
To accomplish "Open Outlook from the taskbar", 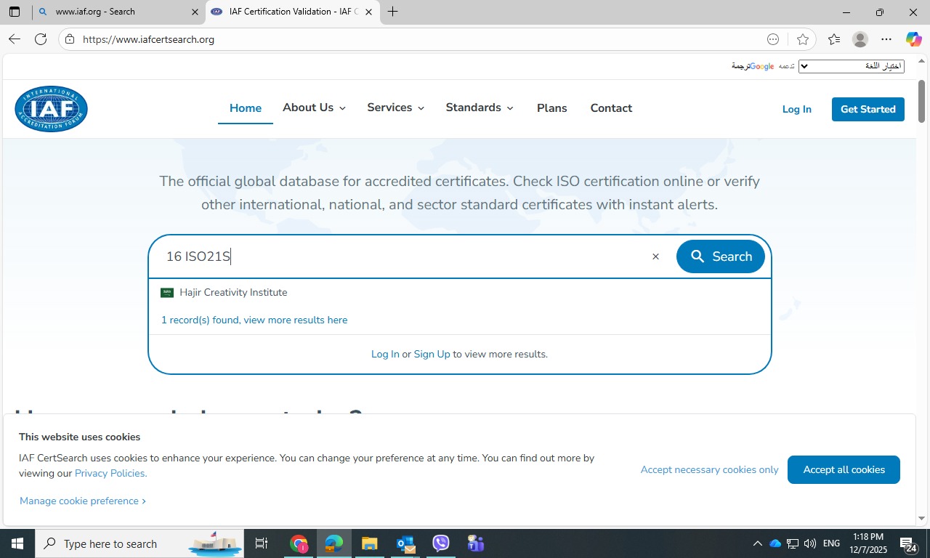I will [x=405, y=543].
